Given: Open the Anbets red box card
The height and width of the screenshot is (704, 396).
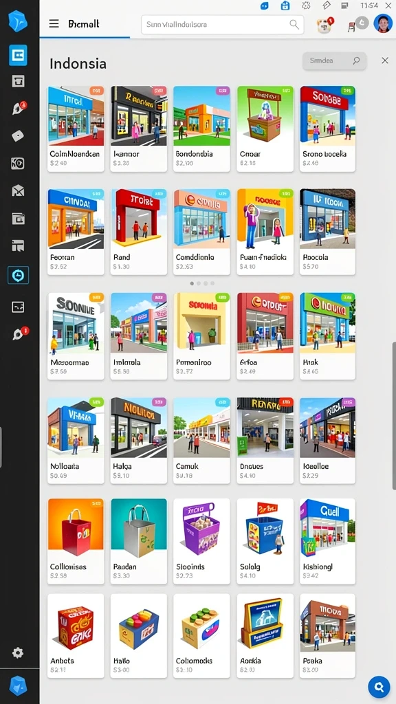Looking at the screenshot, I should tap(76, 636).
